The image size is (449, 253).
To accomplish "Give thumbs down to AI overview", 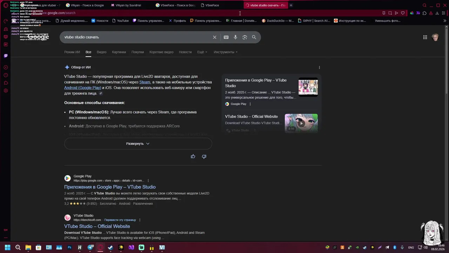I will tap(204, 156).
